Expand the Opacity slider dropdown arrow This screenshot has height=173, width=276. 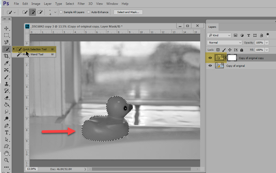267,43
